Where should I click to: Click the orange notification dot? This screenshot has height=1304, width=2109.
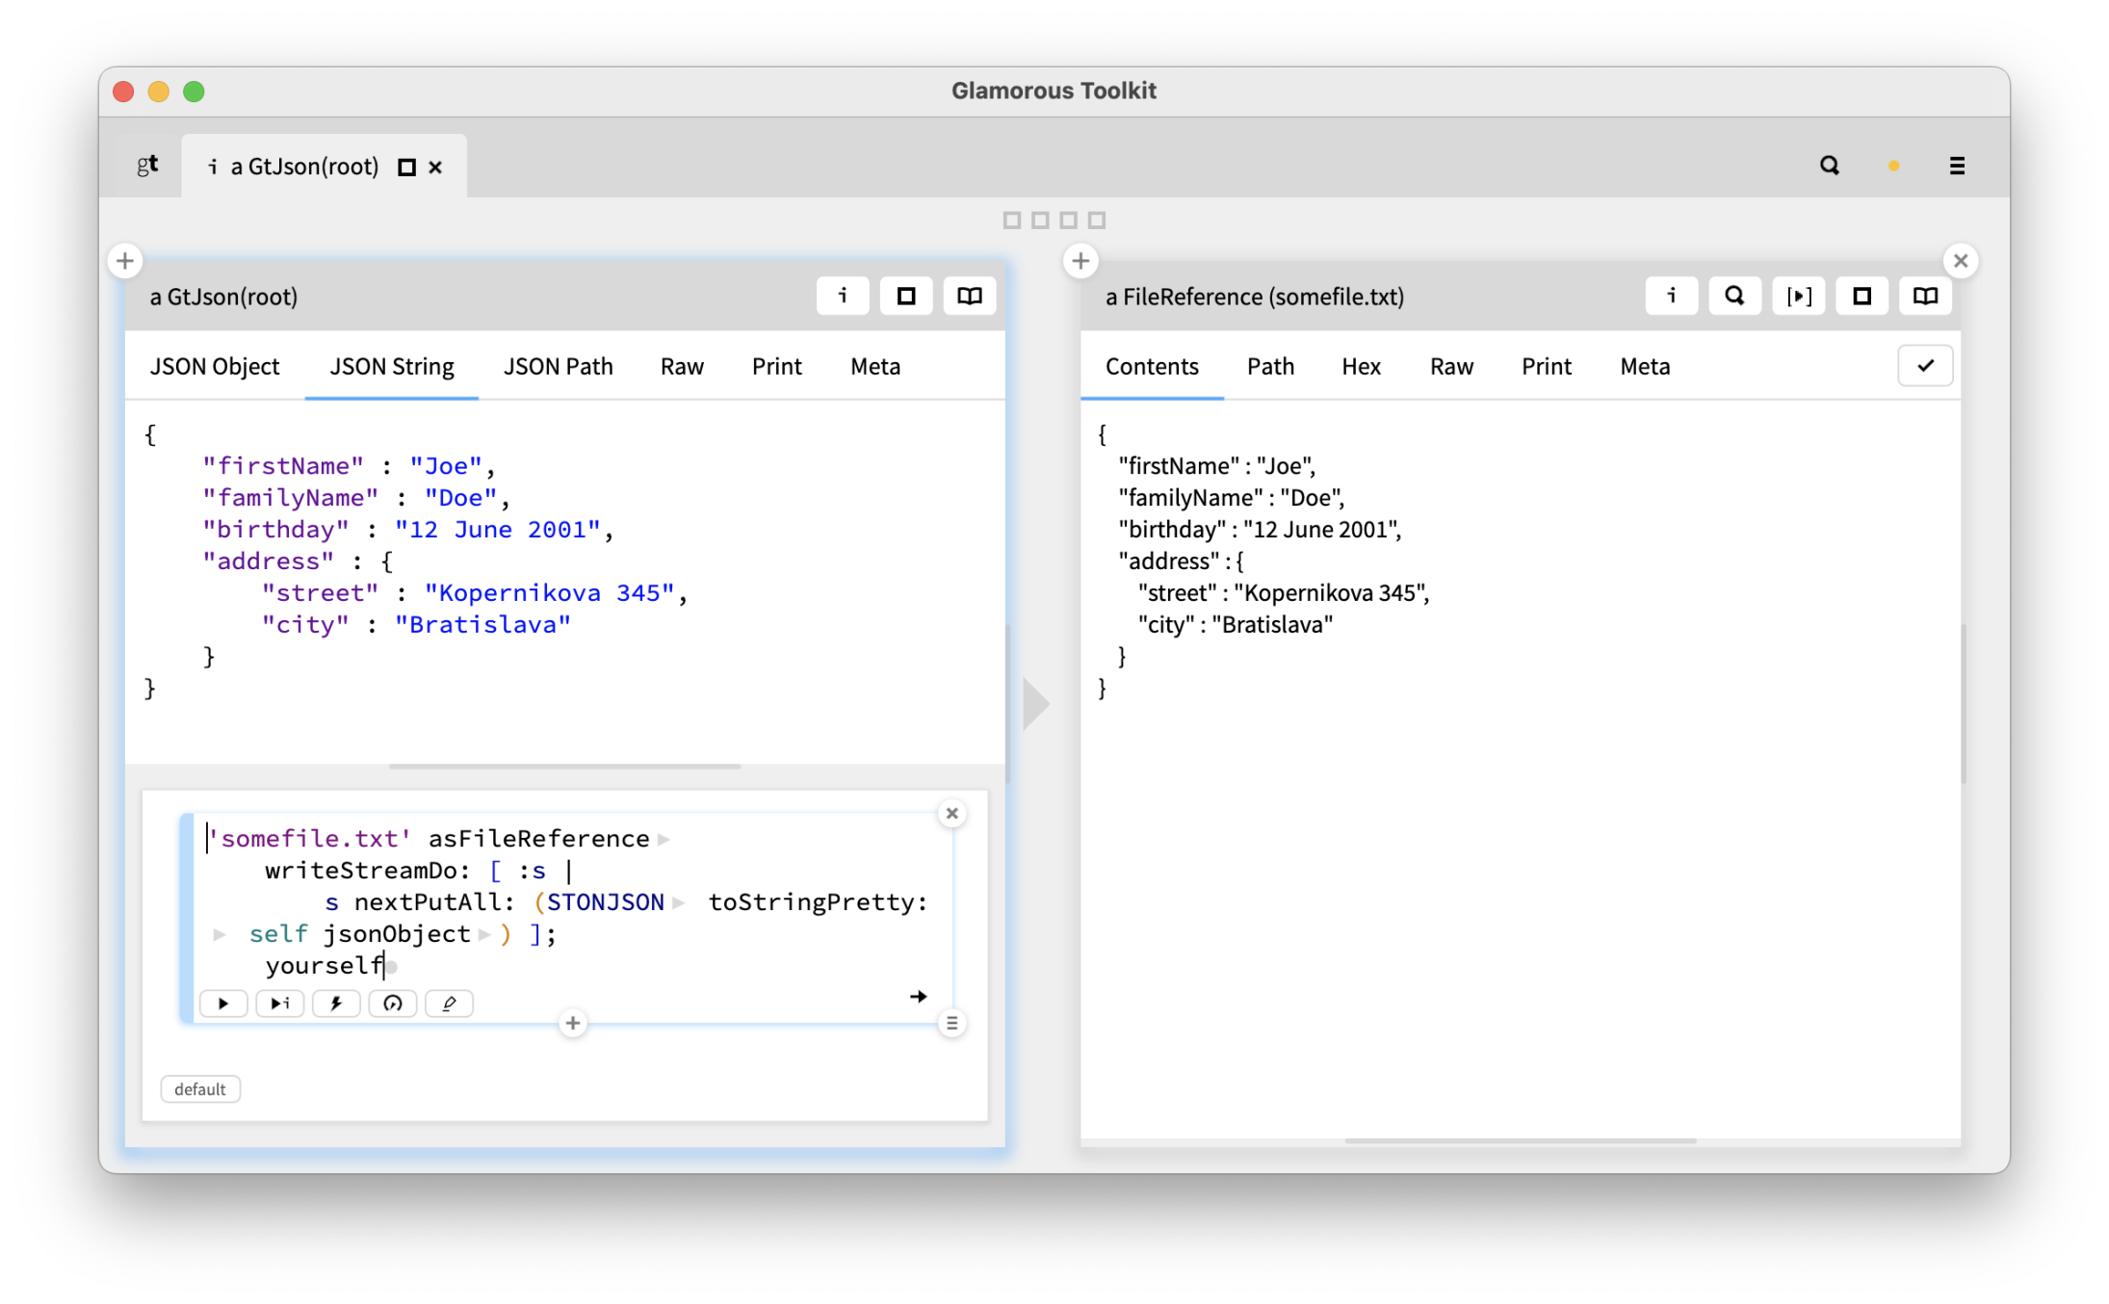1893,166
